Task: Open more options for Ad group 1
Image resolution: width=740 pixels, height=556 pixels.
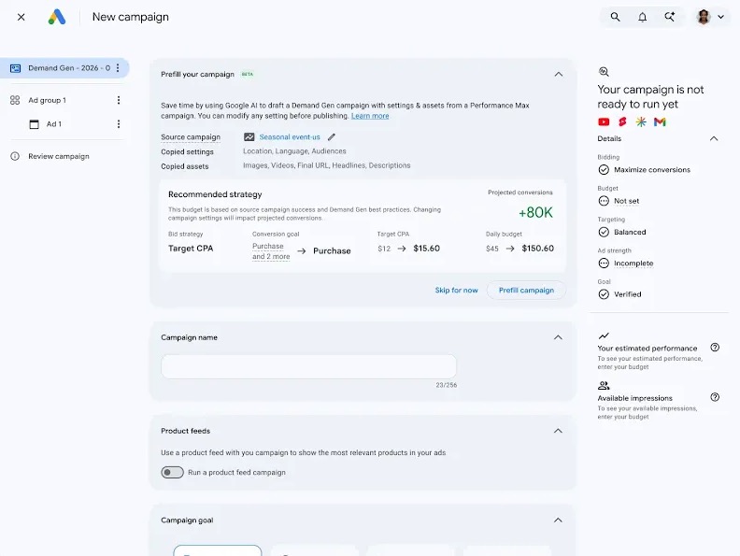Action: pos(119,100)
